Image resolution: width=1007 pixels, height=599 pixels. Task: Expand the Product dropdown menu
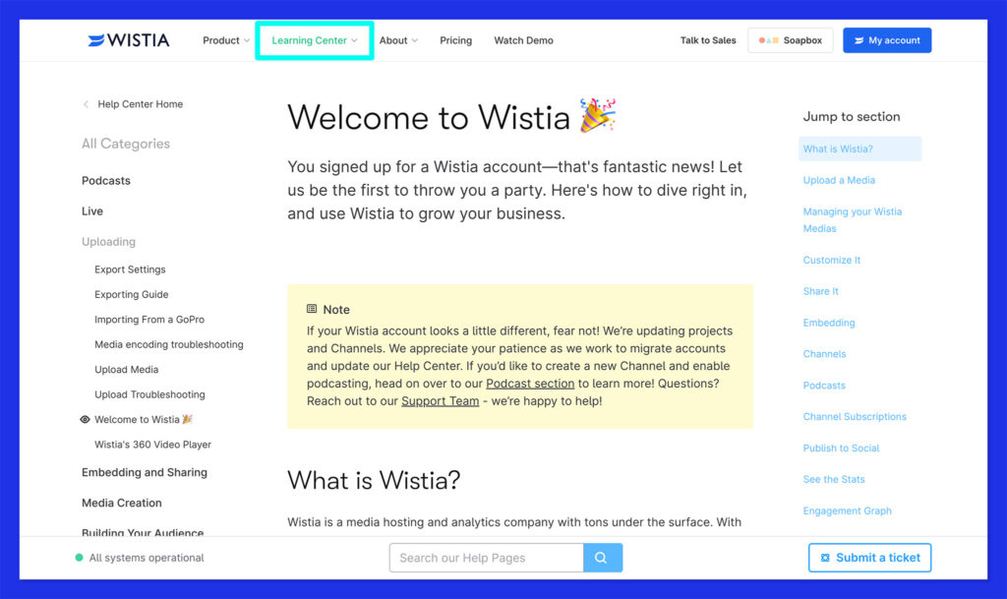[x=226, y=40]
